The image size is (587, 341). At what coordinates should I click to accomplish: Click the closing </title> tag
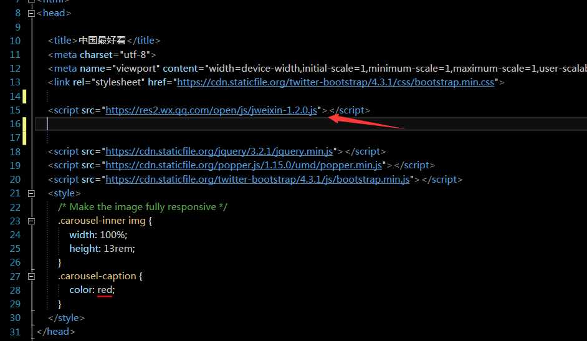point(143,41)
